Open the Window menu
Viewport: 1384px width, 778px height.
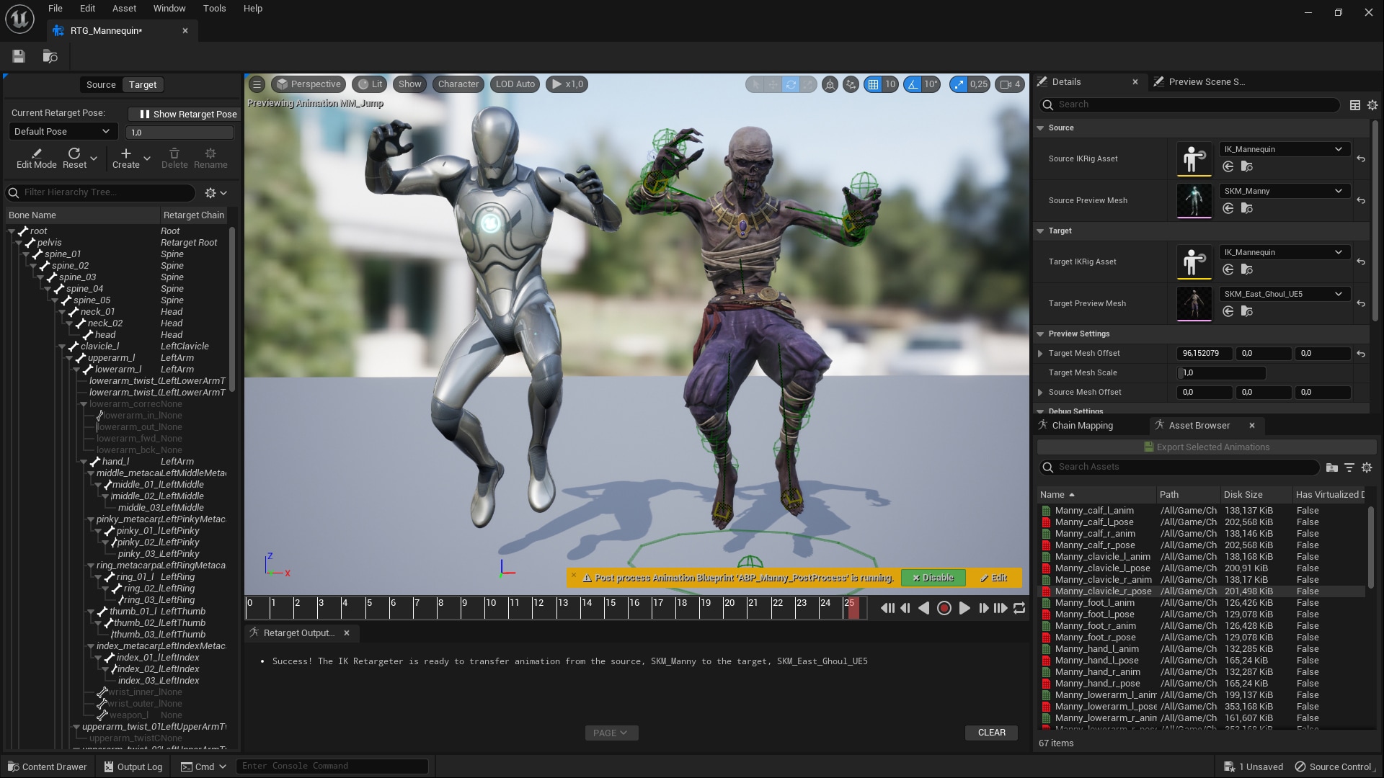pos(169,9)
